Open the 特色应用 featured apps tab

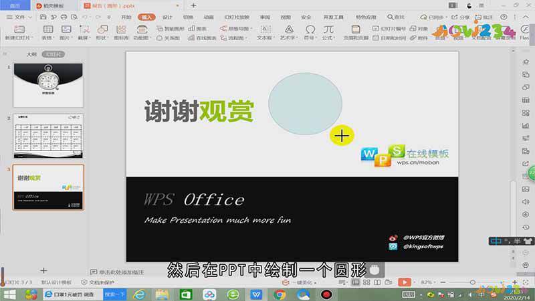coord(365,17)
